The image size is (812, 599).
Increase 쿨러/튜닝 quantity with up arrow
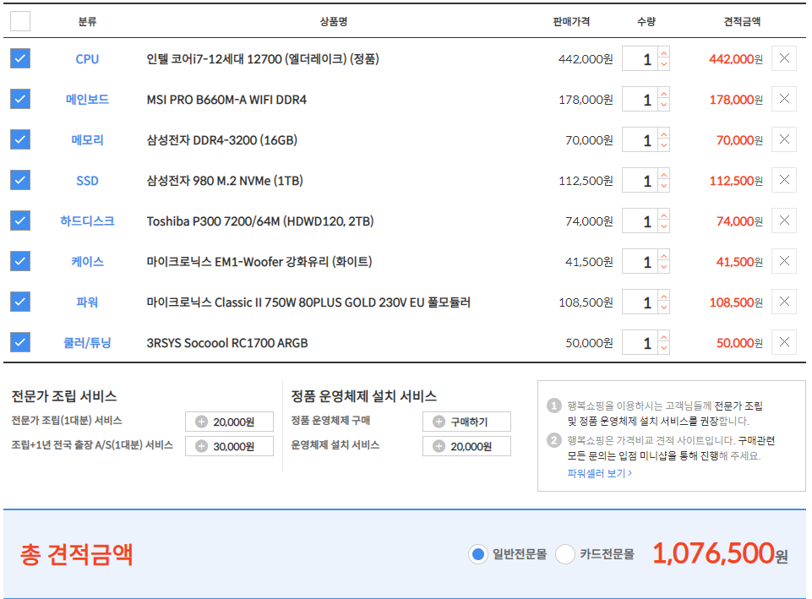click(664, 336)
